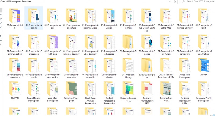The image size is (215, 116).
Task: Select the 01-Powerpoint-5G folder icon
Action: click(x=15, y=16)
